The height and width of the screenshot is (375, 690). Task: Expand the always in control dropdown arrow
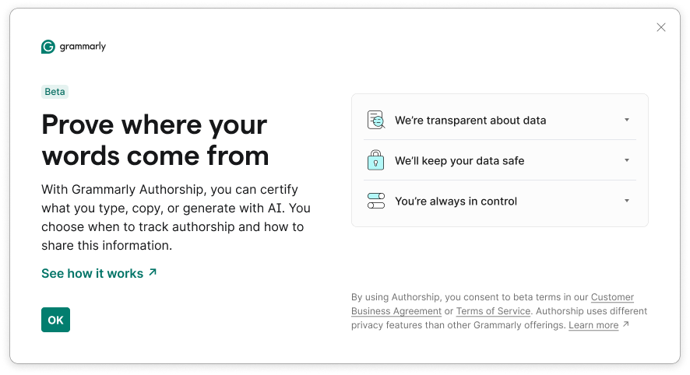[627, 201]
